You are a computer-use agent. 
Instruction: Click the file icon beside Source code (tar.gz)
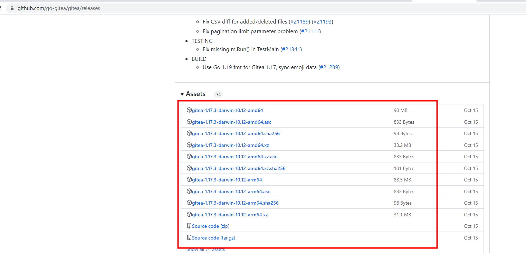(x=189, y=238)
